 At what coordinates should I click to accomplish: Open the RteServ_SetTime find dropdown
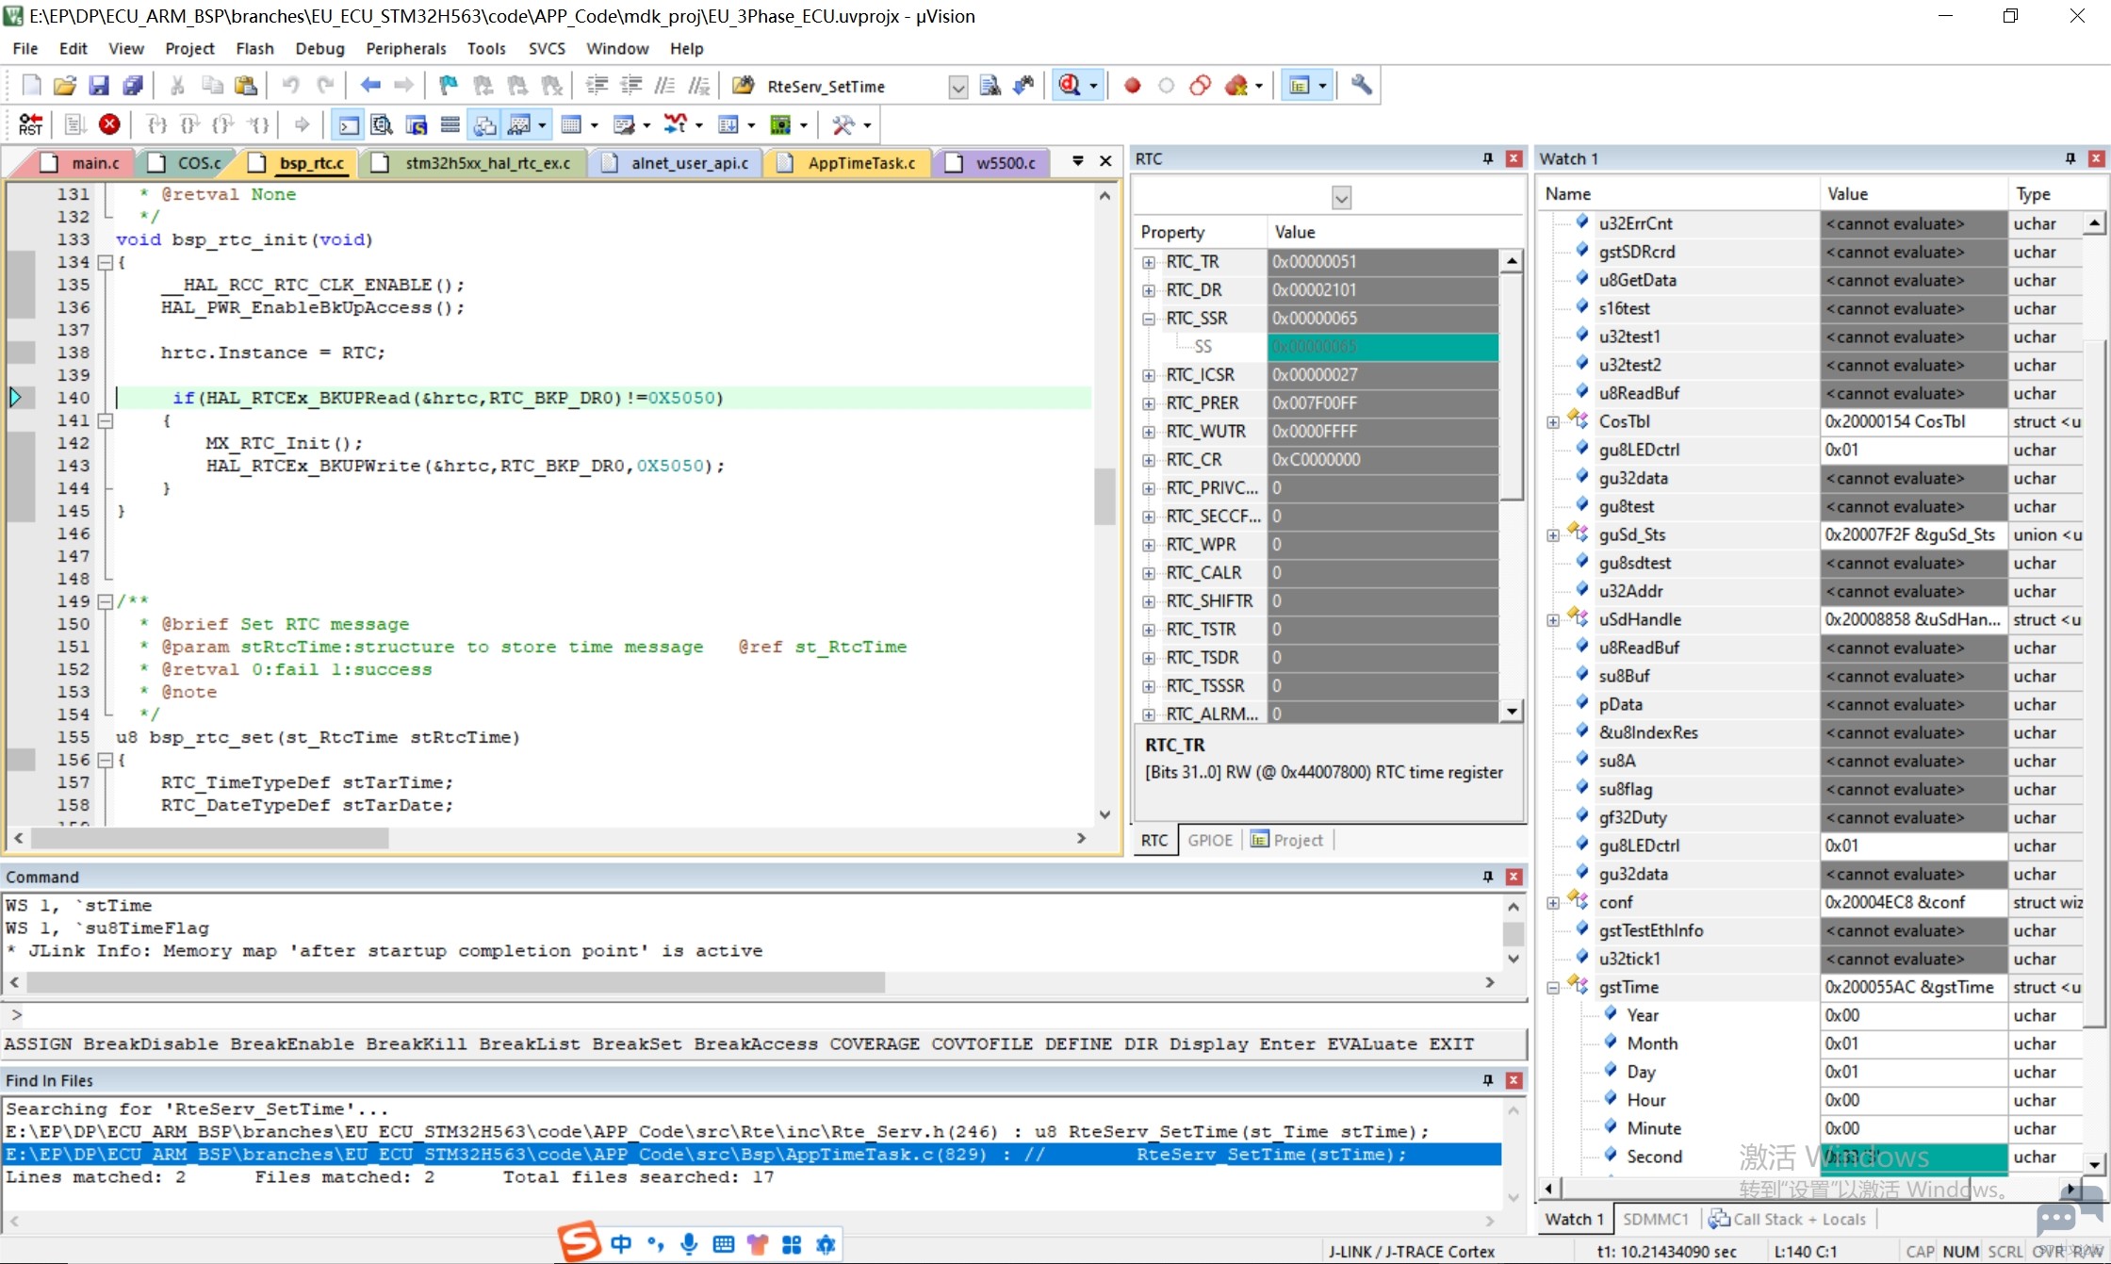point(957,87)
